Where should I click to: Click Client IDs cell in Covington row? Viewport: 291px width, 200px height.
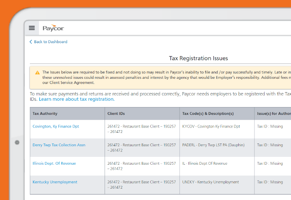(x=142, y=129)
